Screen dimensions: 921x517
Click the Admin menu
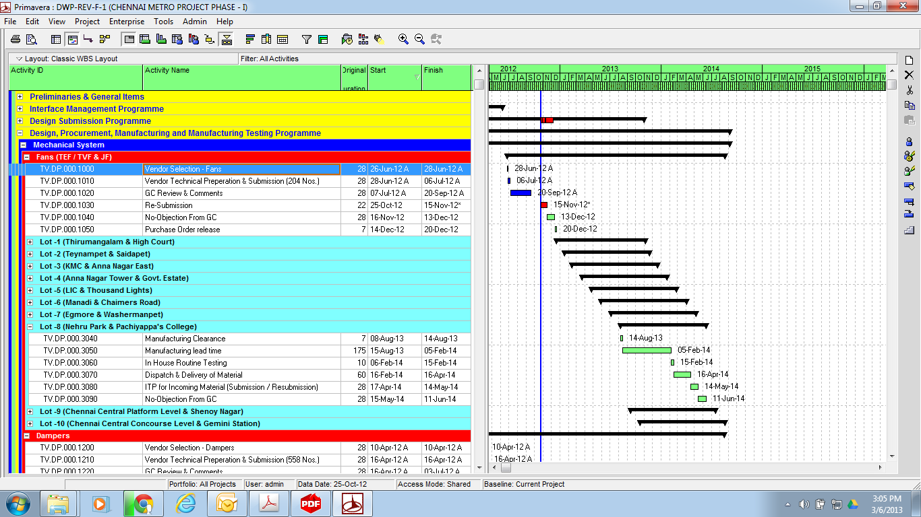click(195, 22)
